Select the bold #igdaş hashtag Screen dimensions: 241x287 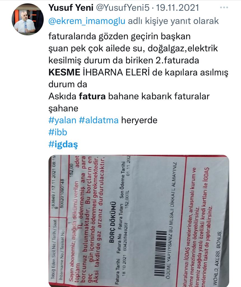click(63, 144)
